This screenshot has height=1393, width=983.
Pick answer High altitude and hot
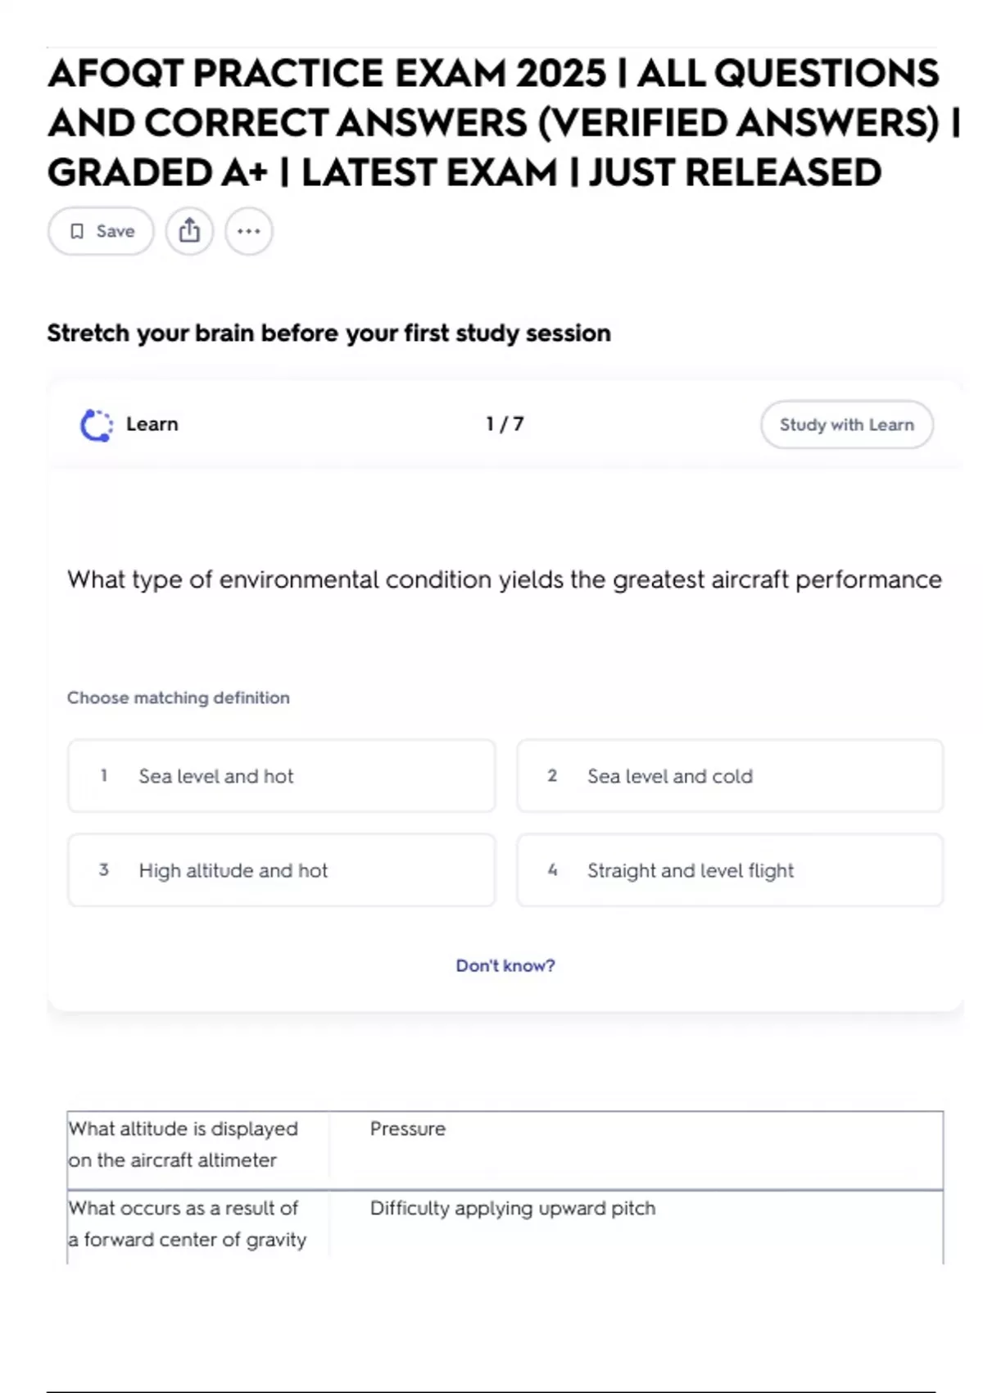click(x=281, y=870)
